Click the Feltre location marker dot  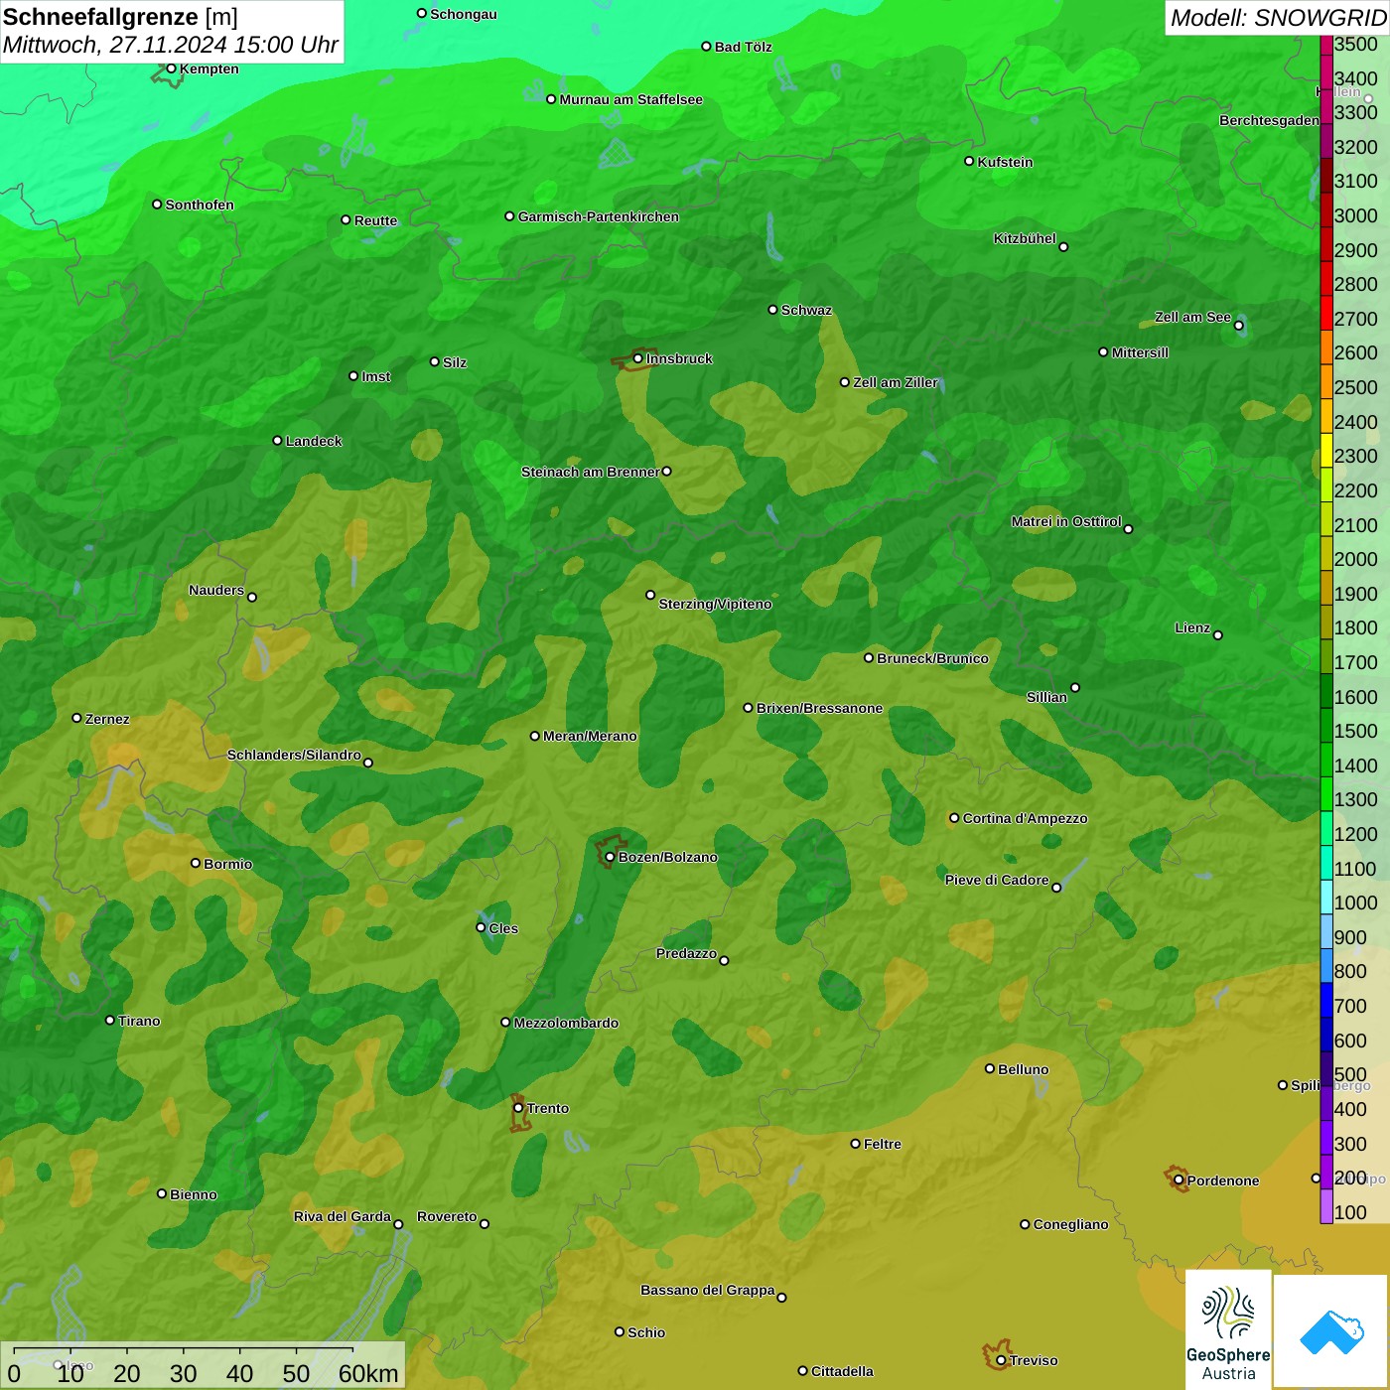pos(855,1144)
